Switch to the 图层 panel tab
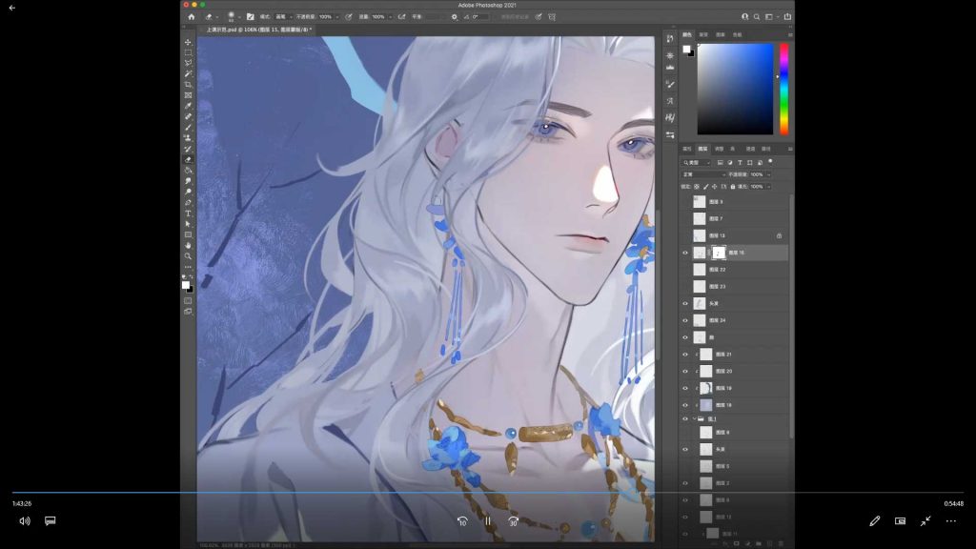Image resolution: width=976 pixels, height=549 pixels. coord(703,149)
